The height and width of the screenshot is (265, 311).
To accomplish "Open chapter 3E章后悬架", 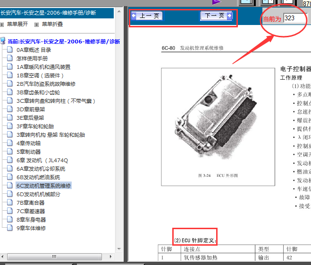I will 30,118.
